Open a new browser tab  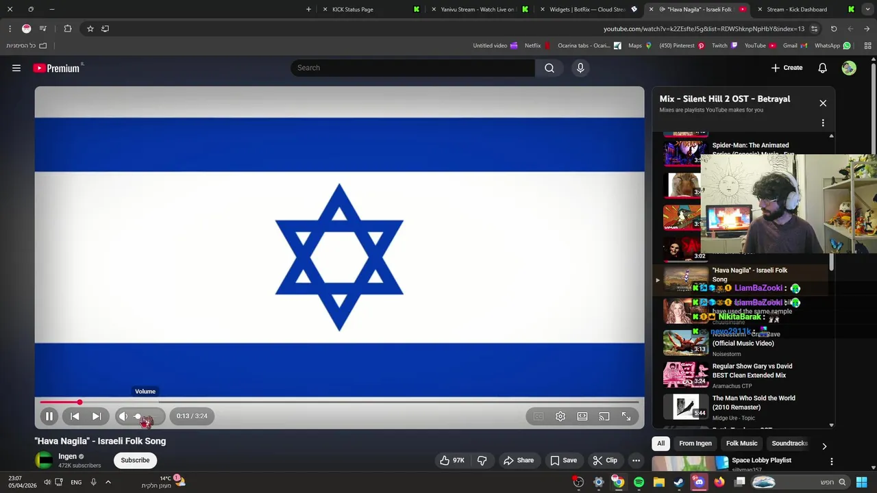tap(308, 10)
